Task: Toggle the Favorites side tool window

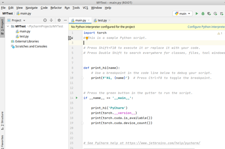Action: (x=2, y=141)
